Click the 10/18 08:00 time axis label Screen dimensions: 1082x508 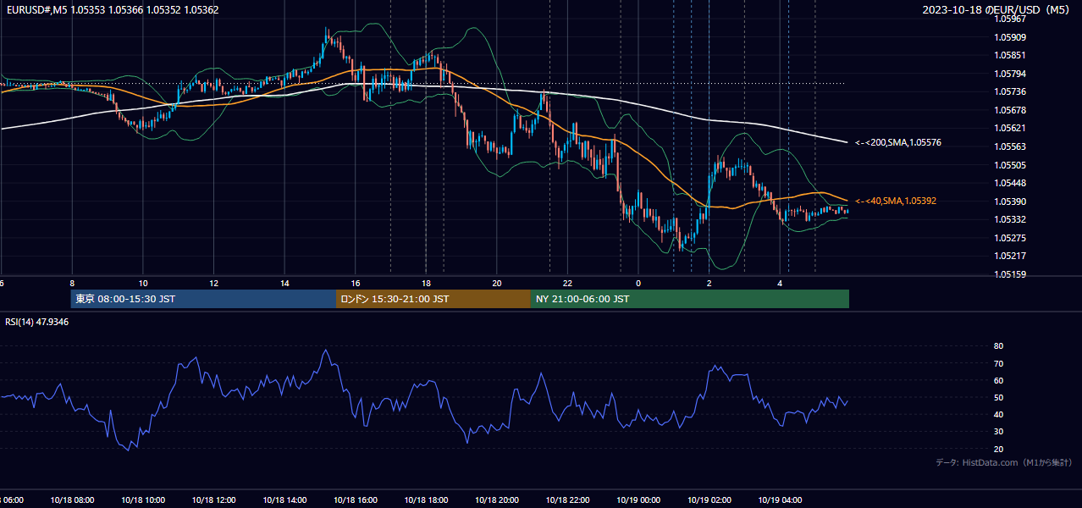click(72, 500)
